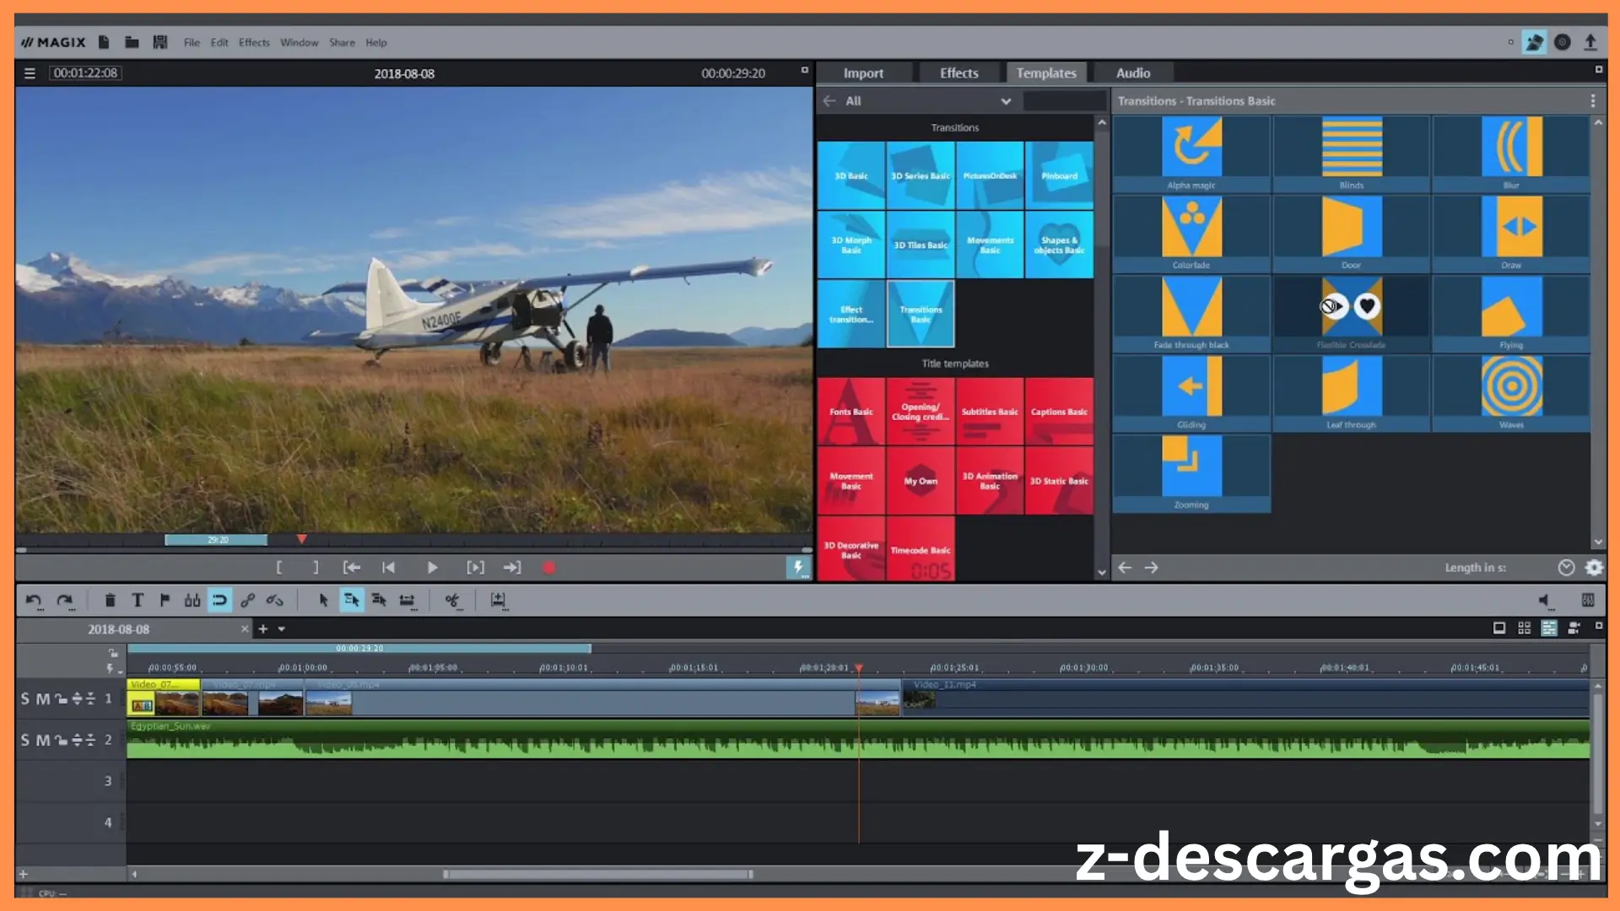The image size is (1620, 911).
Task: Add a new project tab with plus
Action: (x=262, y=629)
